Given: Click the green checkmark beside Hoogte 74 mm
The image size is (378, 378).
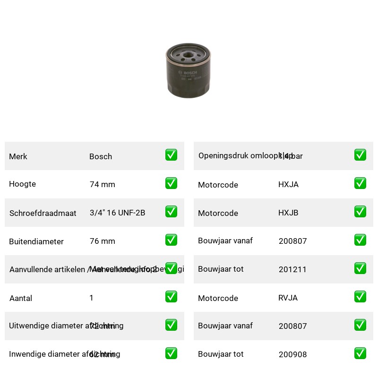Looking at the screenshot, I should click(x=171, y=183).
